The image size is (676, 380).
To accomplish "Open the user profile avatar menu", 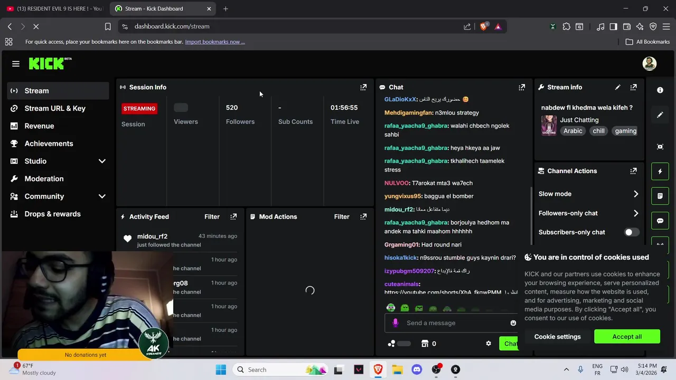I will [x=650, y=64].
